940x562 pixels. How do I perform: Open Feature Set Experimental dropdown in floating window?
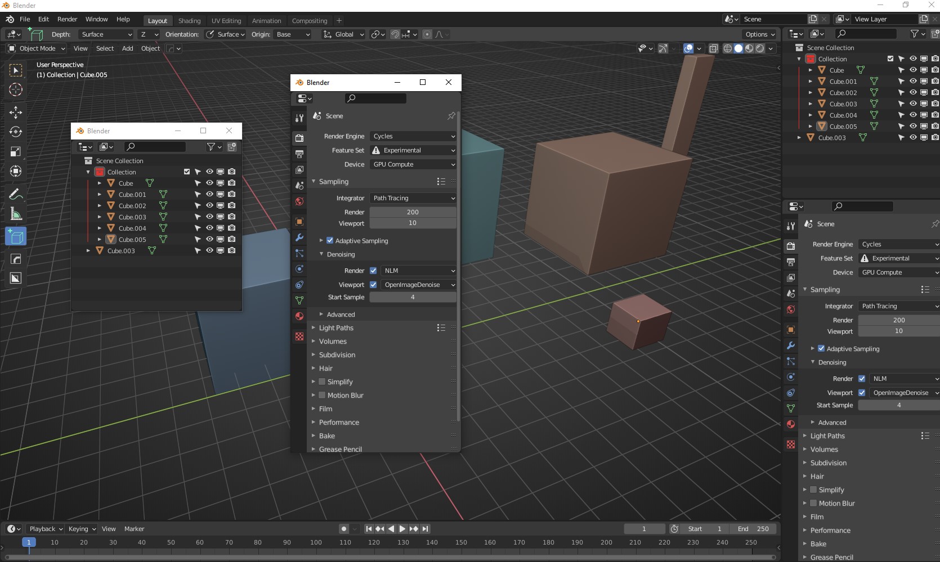(x=413, y=150)
